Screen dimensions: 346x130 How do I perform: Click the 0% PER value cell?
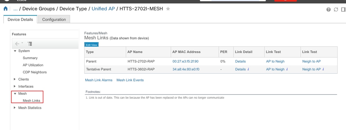point(223,61)
